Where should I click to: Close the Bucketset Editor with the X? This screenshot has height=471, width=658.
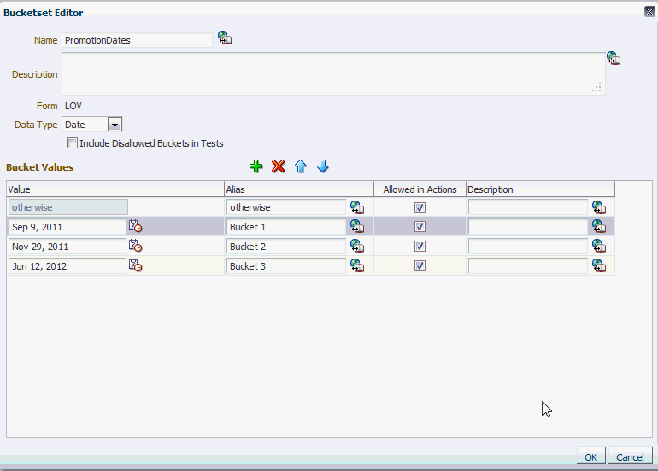coord(649,11)
